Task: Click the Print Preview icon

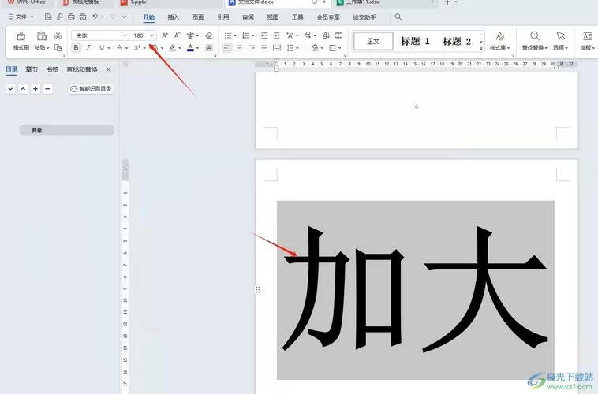Action: (83, 17)
